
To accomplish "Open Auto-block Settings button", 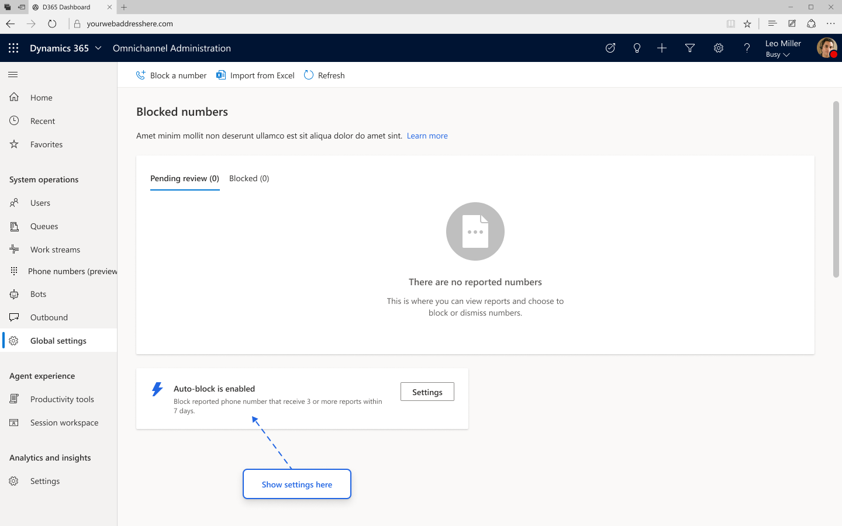I will (x=427, y=392).
